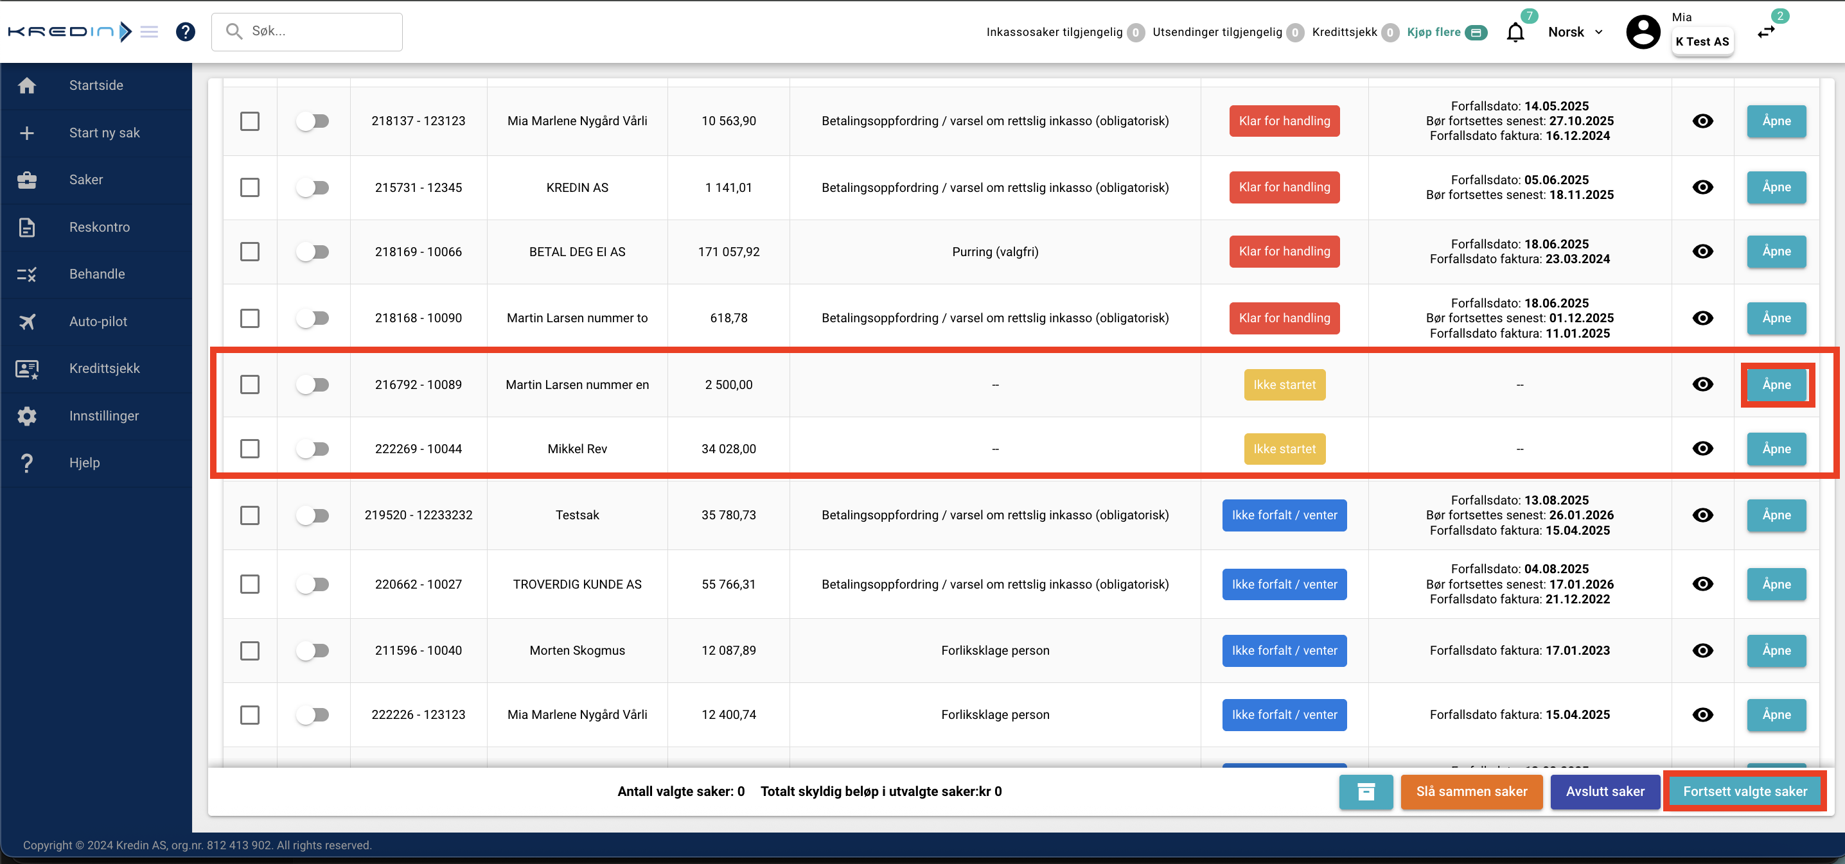Viewport: 1845px width, 864px height.
Task: Go to Startside in sidebar
Action: click(x=96, y=85)
